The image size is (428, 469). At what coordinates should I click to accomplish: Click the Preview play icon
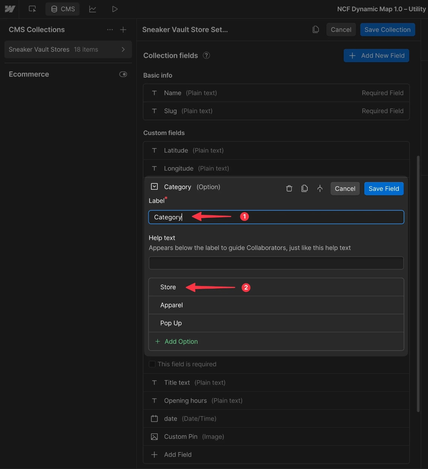[115, 9]
